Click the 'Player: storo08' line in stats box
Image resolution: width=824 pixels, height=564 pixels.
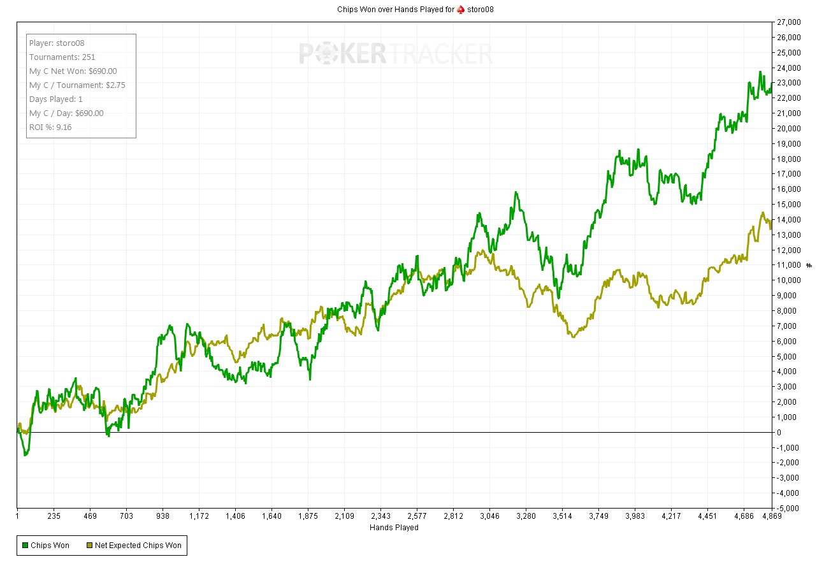pyautogui.click(x=57, y=43)
